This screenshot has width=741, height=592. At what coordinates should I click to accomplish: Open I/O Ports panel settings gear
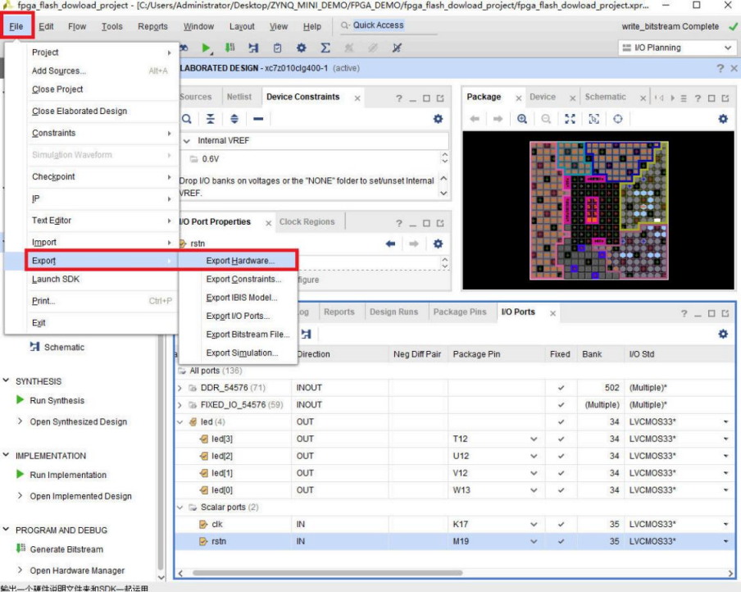(x=723, y=334)
